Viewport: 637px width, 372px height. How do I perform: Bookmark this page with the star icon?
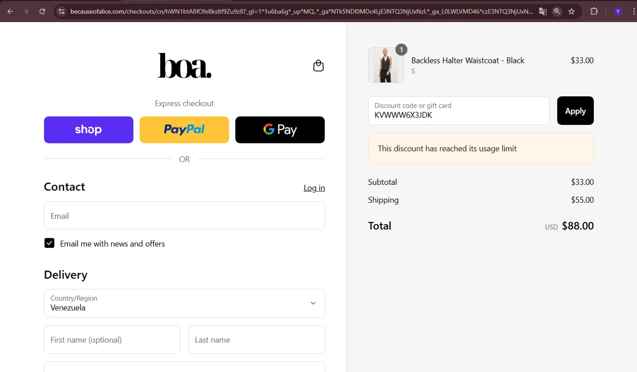tap(572, 11)
